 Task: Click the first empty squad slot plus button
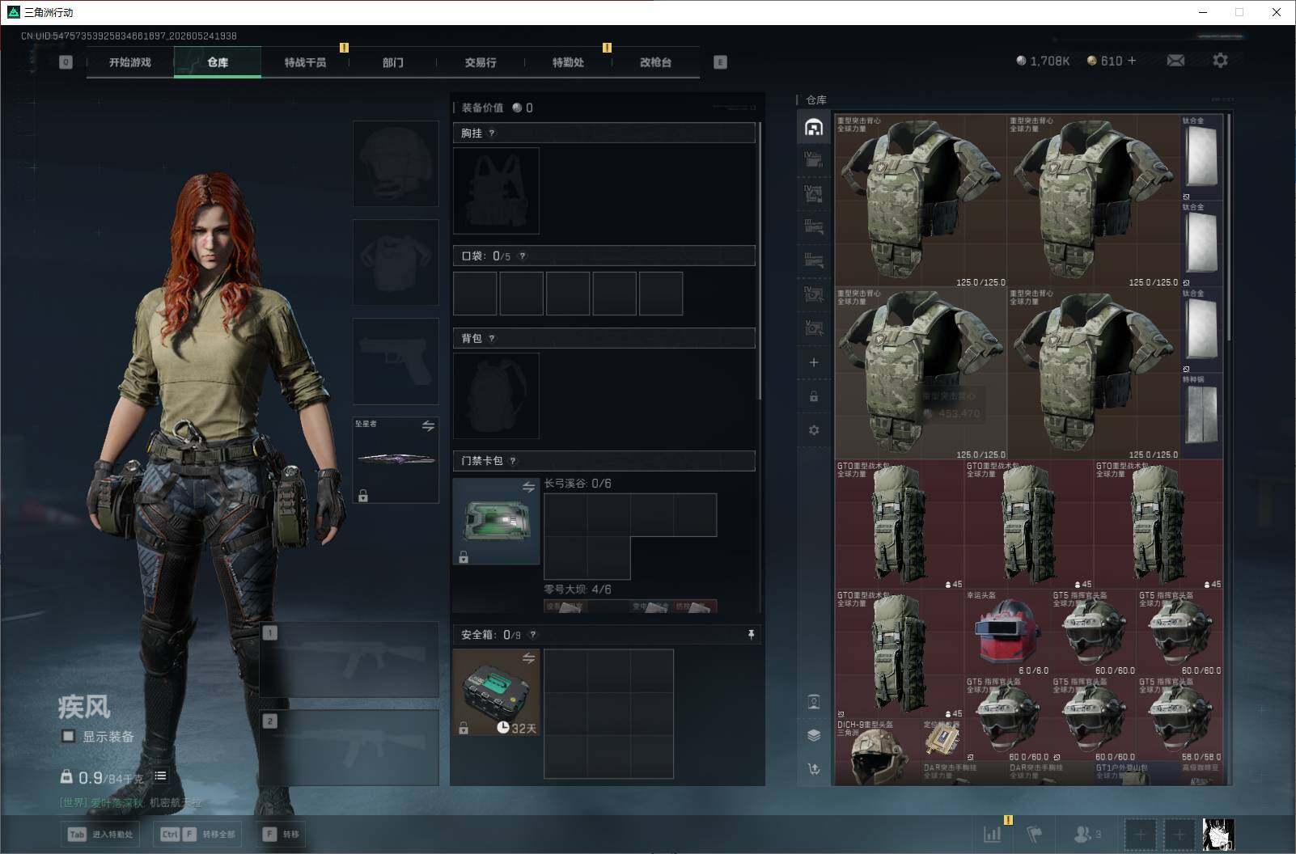1140,834
